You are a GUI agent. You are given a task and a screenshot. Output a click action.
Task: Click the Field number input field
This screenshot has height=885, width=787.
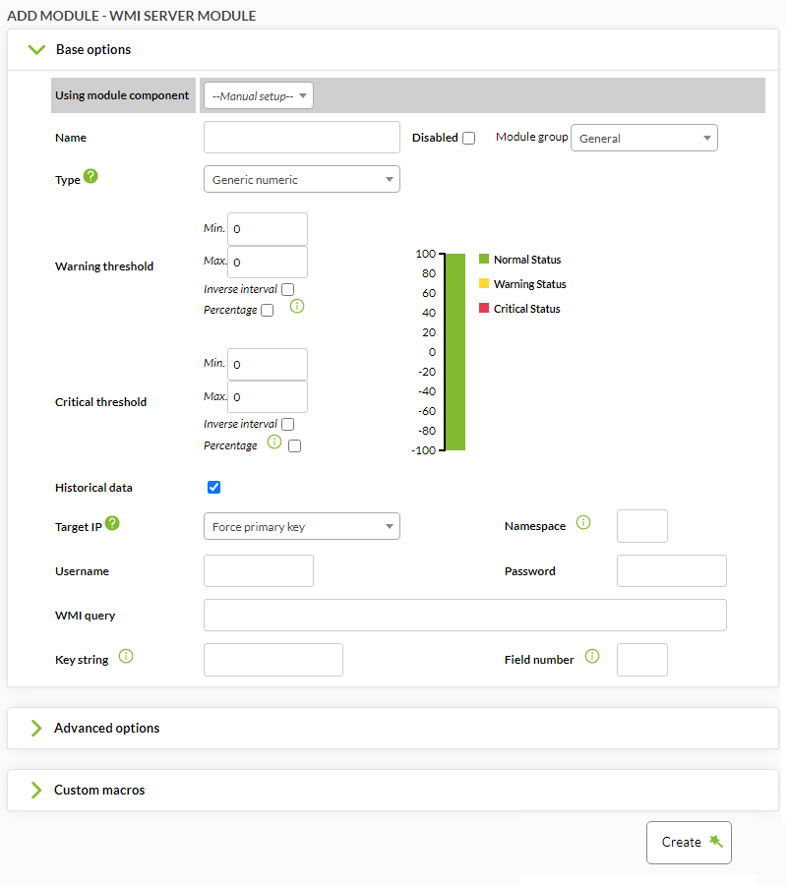(642, 660)
